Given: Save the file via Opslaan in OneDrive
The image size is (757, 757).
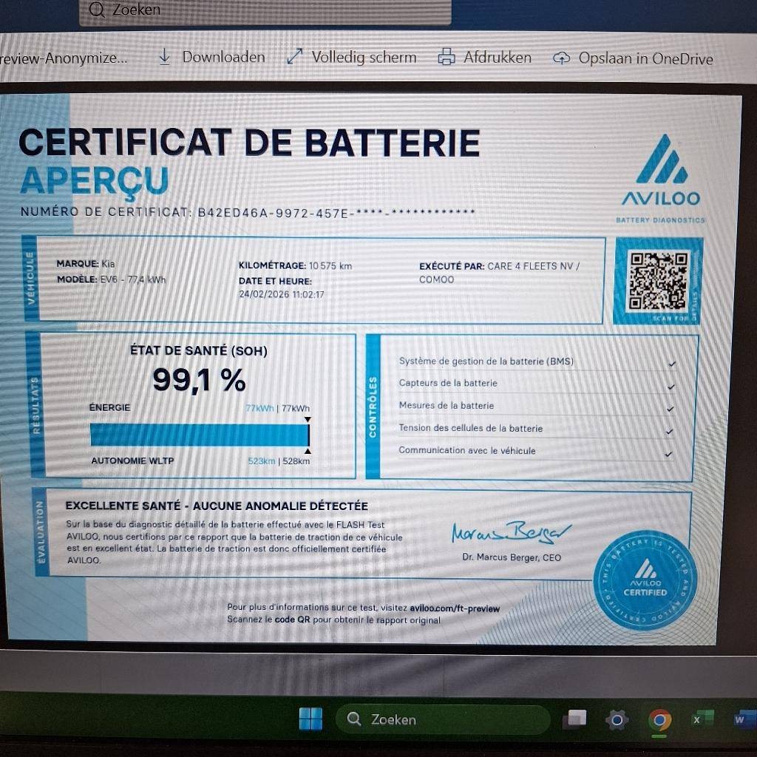Looking at the screenshot, I should click(x=634, y=58).
